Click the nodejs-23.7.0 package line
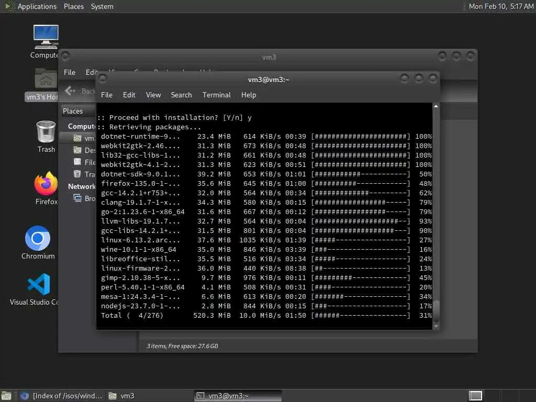The height and width of the screenshot is (402, 536). 266,306
